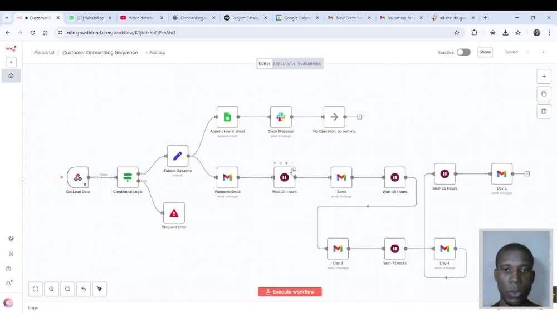
Task: Reset the canvas zoom
Action: click(x=84, y=289)
